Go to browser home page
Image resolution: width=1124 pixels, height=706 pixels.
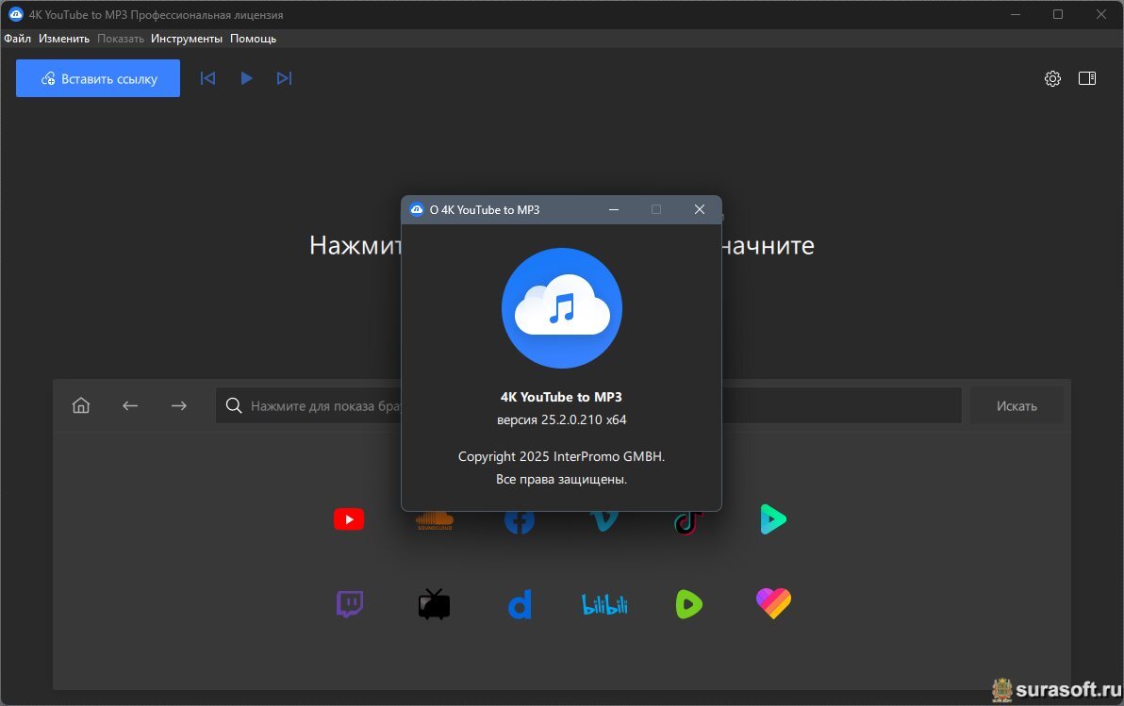[x=81, y=405]
